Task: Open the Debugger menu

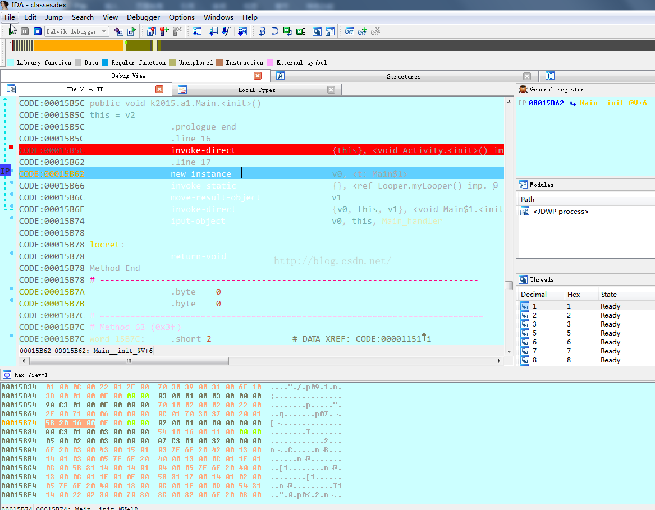Action: pos(143,17)
